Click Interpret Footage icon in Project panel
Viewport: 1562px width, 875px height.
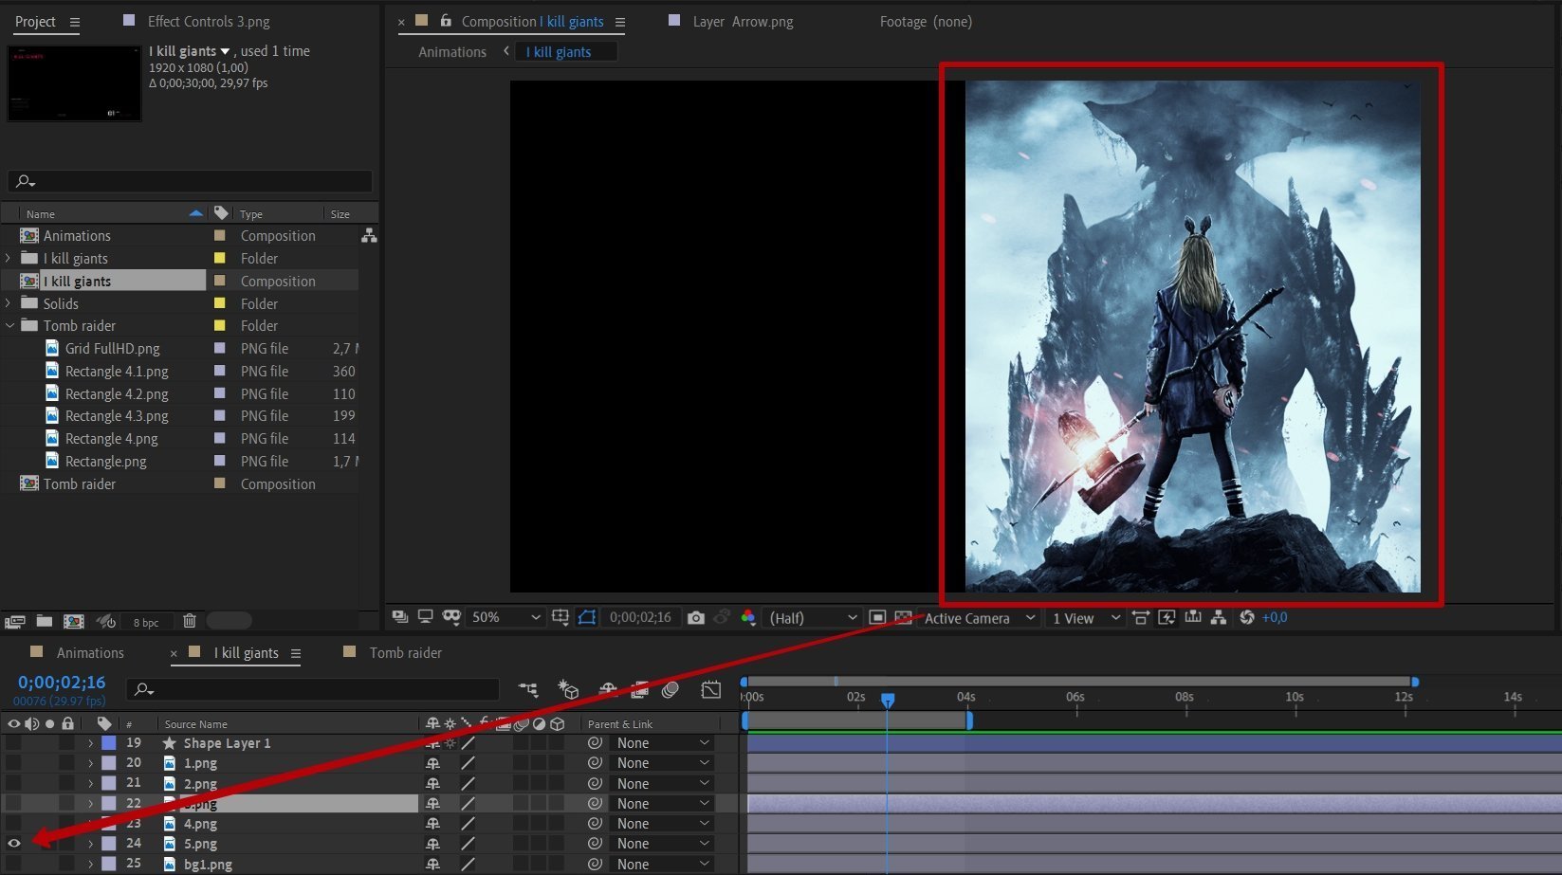click(x=14, y=622)
